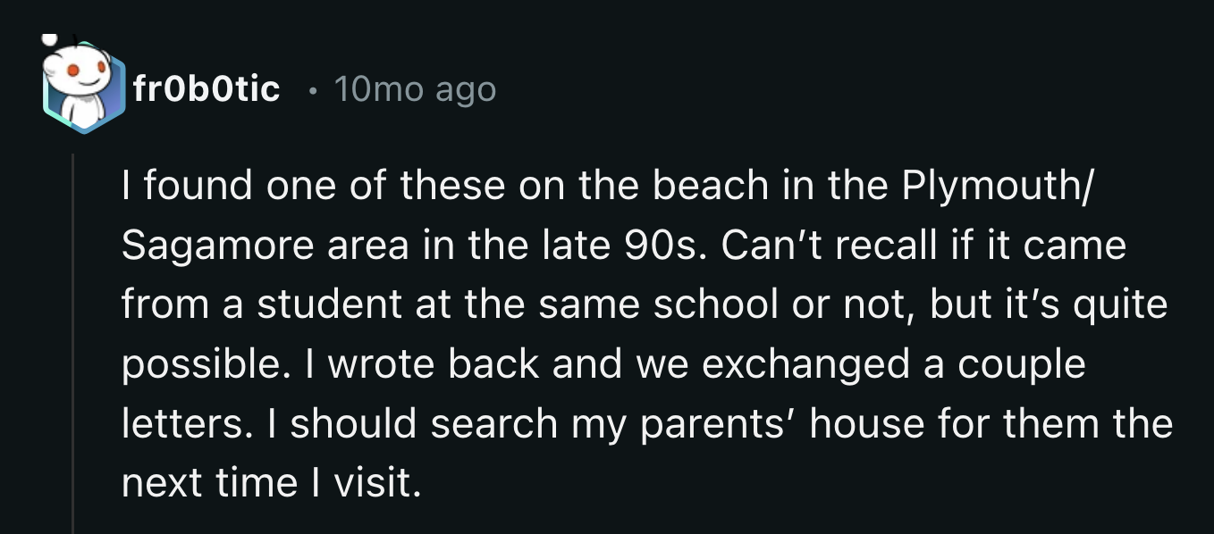Collapse the comment thread line
Screen dimensions: 1214x534
click(x=75, y=339)
